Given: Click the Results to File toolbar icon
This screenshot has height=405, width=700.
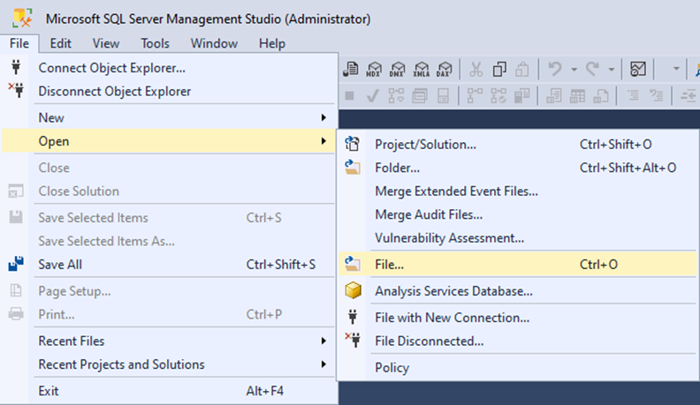Looking at the screenshot, I should [x=601, y=95].
